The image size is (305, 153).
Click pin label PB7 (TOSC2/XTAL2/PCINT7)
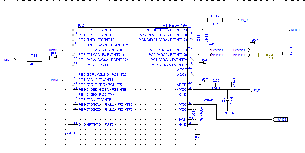click(x=105, y=109)
